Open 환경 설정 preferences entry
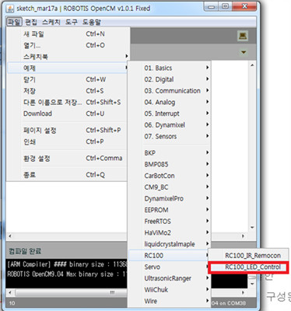 (68, 159)
